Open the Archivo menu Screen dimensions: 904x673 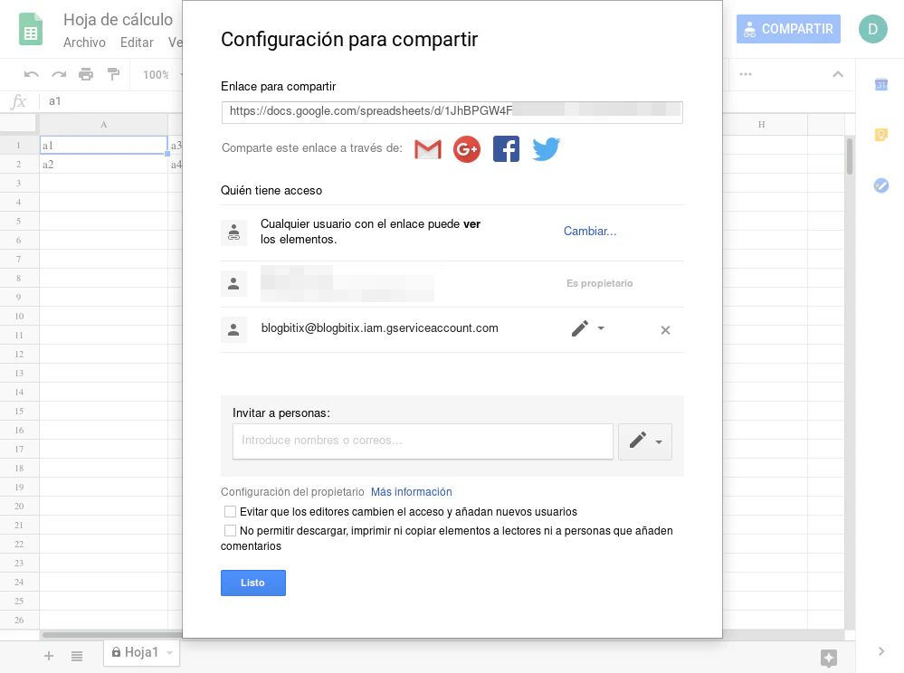click(84, 43)
